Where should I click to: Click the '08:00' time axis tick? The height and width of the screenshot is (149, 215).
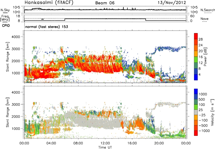point(78,143)
